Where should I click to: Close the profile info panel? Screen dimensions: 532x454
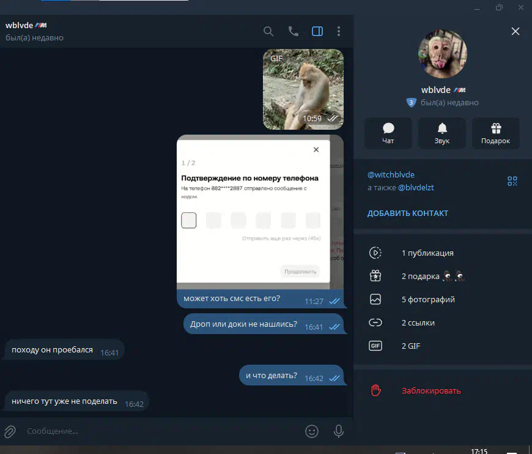515,31
